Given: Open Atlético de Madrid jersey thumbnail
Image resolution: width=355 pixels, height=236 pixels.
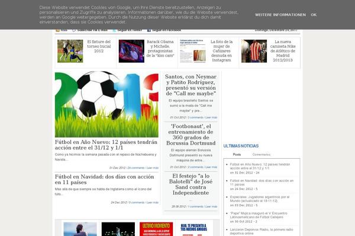Looking at the screenshot, I should pos(254,51).
